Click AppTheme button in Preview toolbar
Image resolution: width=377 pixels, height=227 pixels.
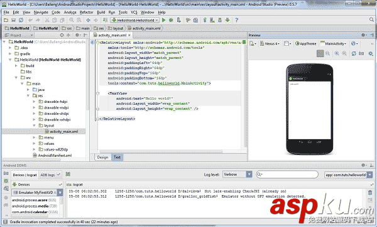click(x=305, y=44)
